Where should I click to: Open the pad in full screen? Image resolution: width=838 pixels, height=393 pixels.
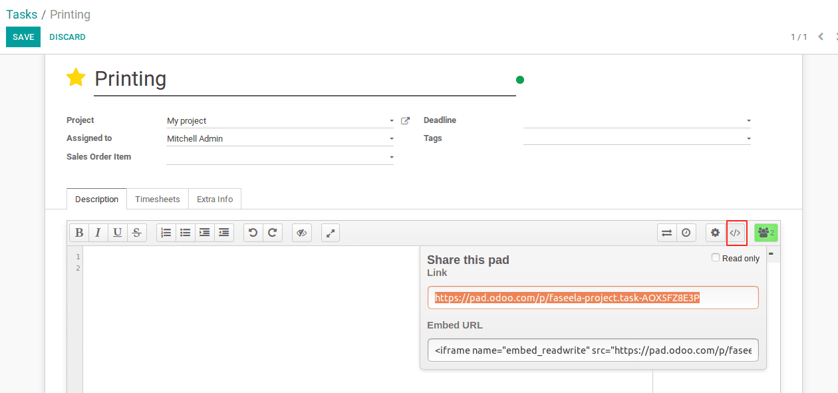click(331, 233)
